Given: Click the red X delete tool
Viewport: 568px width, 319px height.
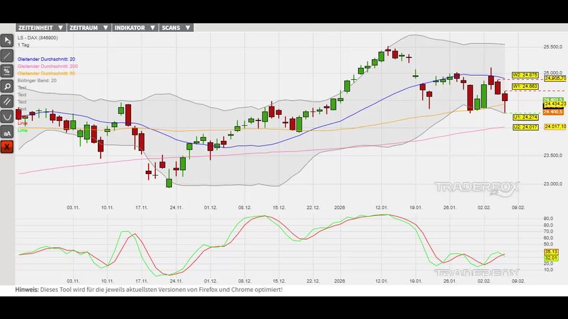Looking at the screenshot, I should [7, 147].
